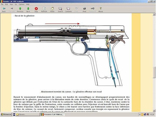Click the red Stop button
The height and width of the screenshot is (117, 156).
tap(36, 10)
